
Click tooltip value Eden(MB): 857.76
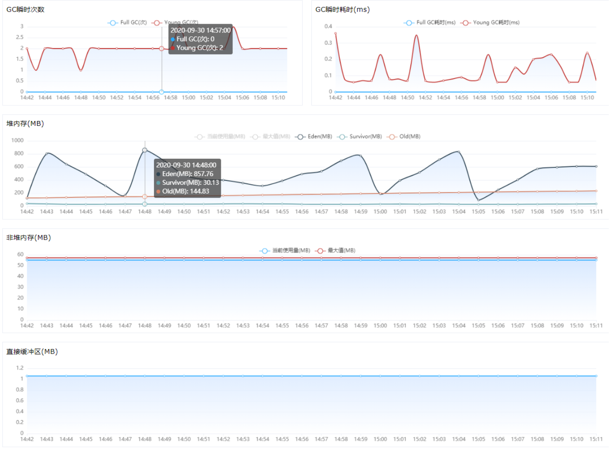pyautogui.click(x=185, y=174)
